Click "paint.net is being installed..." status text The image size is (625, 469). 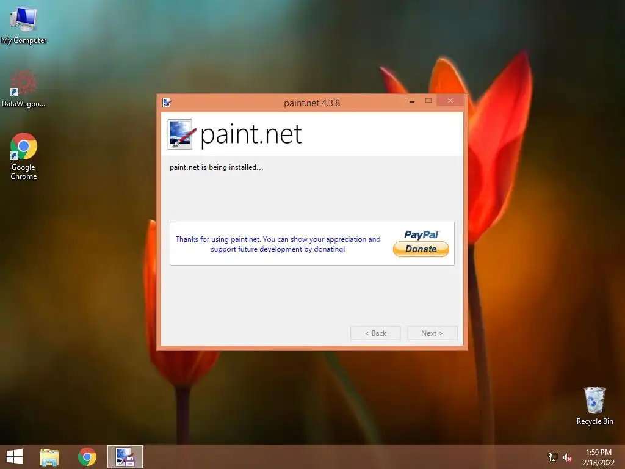217,167
